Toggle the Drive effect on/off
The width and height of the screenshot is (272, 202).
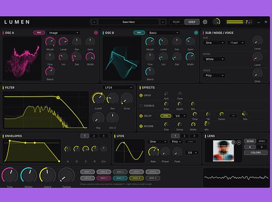pos(141,95)
